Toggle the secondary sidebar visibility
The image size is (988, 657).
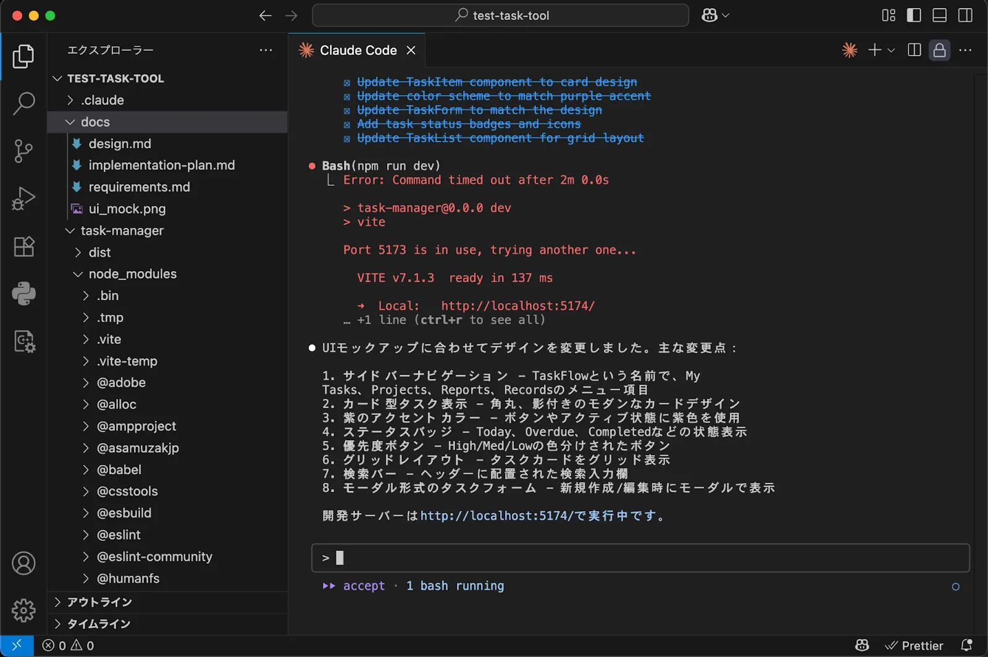pos(965,15)
